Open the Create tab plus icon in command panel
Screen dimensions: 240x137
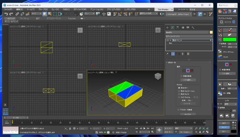tap(167, 28)
